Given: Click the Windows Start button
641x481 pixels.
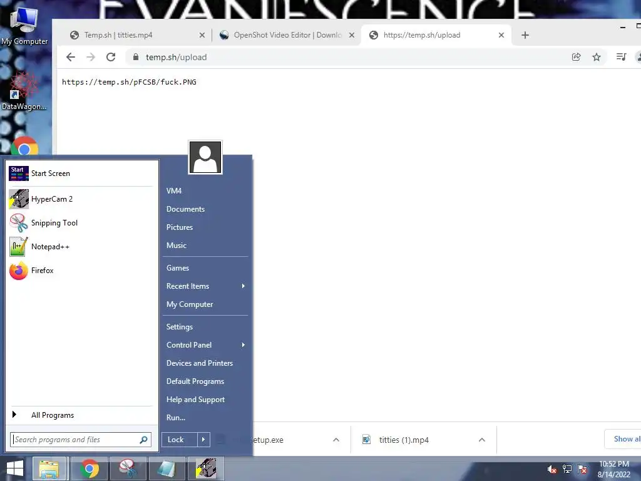Looking at the screenshot, I should tap(15, 468).
